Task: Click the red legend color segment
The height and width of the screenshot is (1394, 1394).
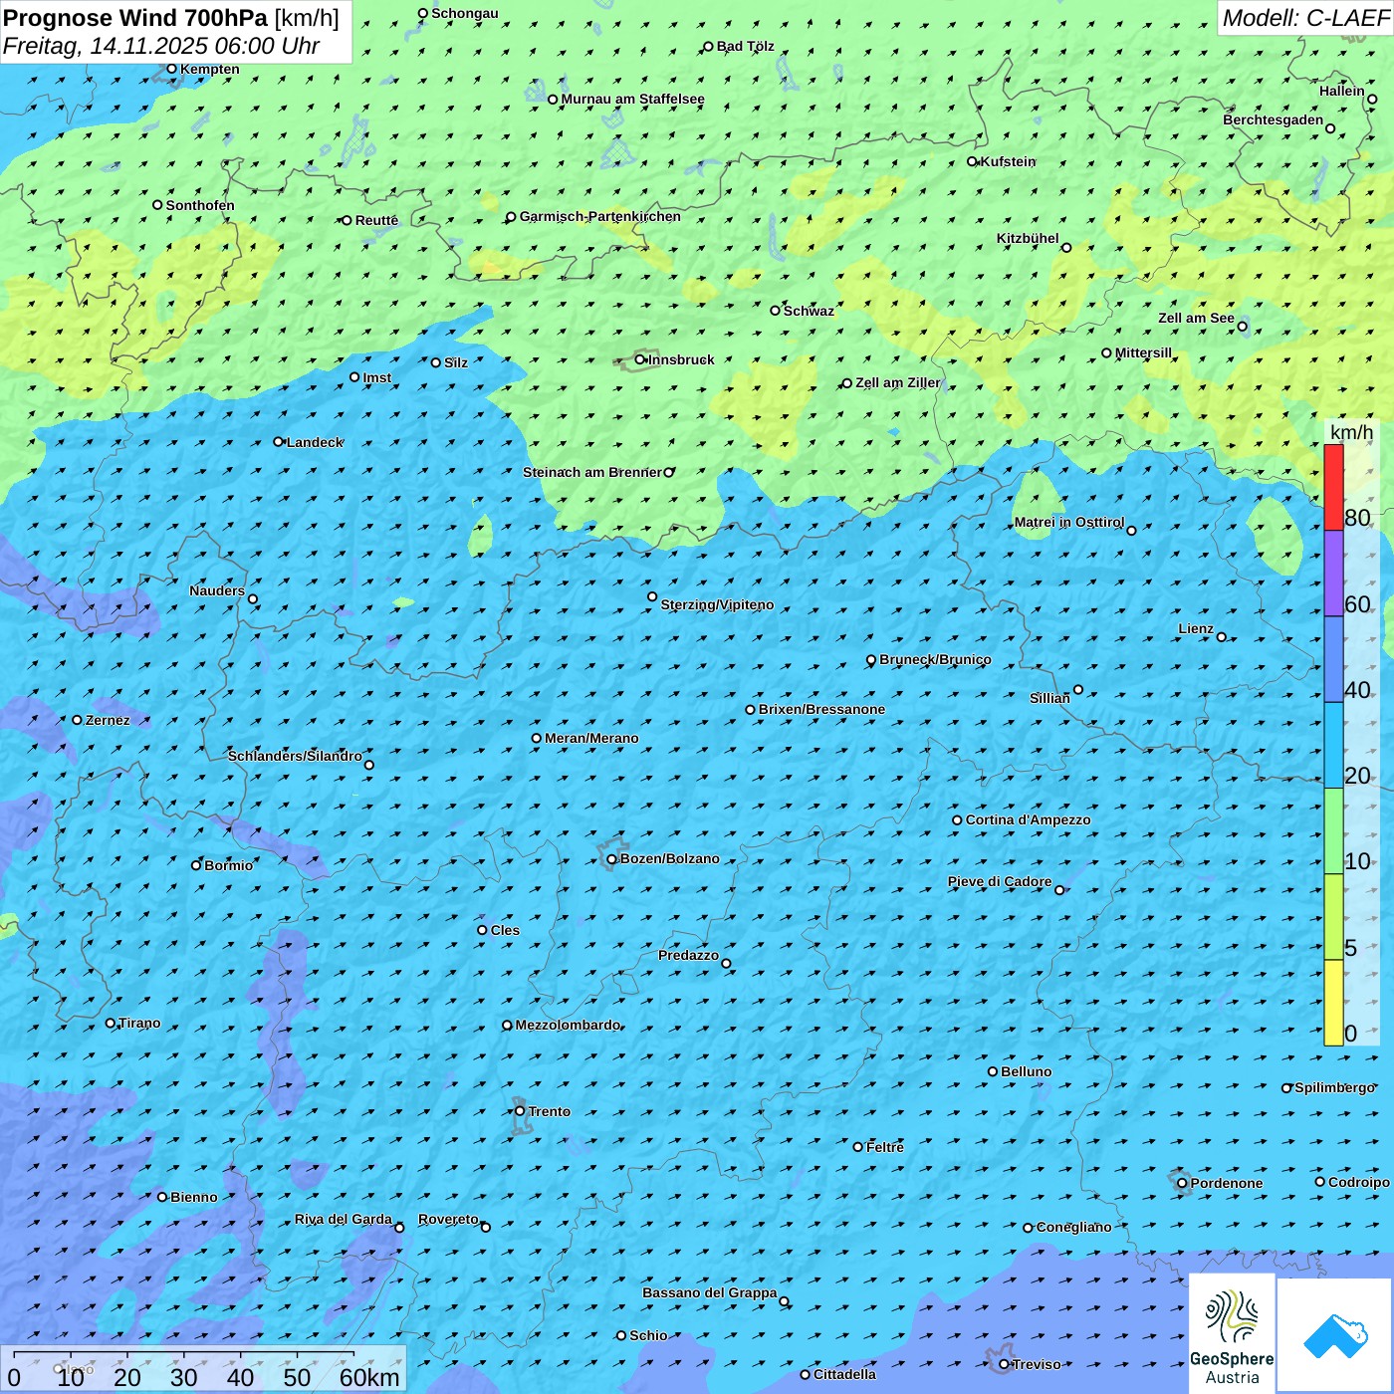Action: [x=1333, y=487]
